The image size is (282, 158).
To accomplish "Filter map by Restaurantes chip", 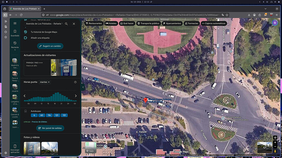I will [94, 23].
